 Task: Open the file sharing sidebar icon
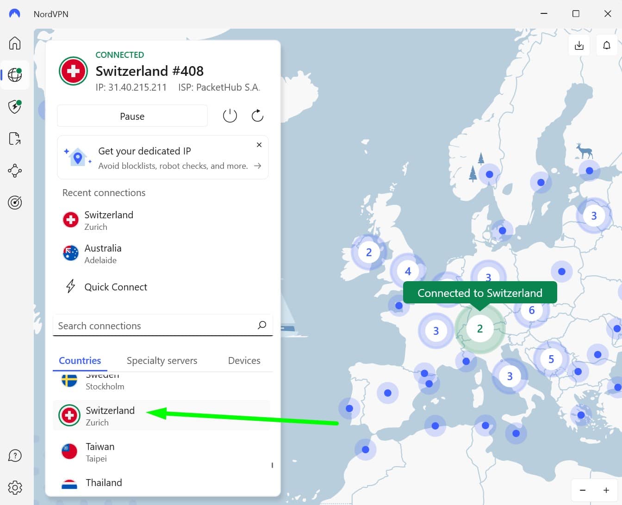(15, 139)
